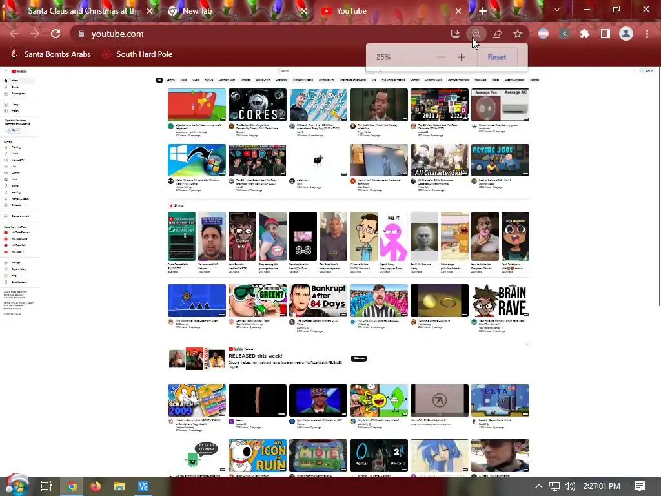Open the Chrome three-dot menu
This screenshot has width=661, height=496.
[647, 34]
